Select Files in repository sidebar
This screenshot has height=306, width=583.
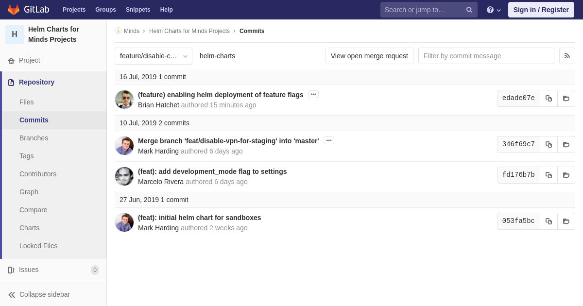(27, 102)
